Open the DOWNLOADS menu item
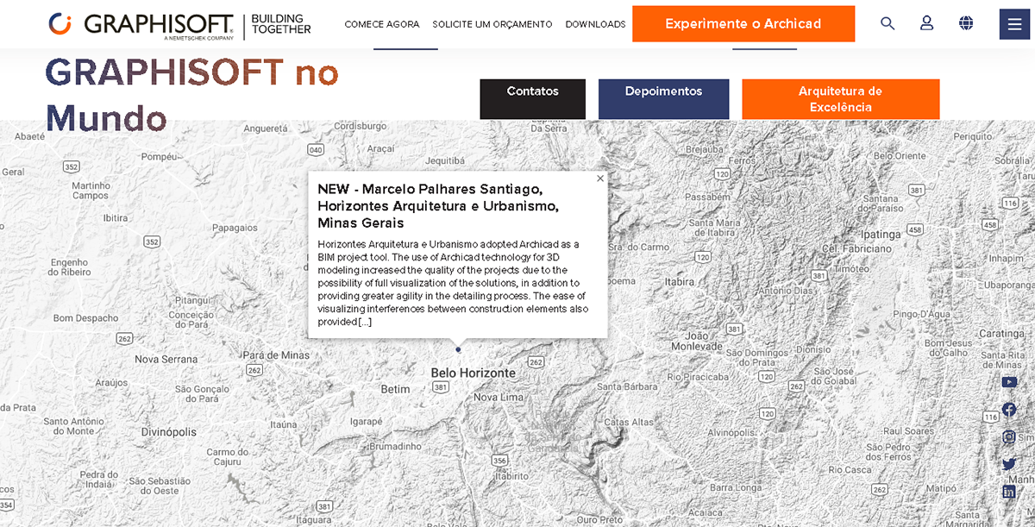The width and height of the screenshot is (1035, 527). (x=595, y=24)
